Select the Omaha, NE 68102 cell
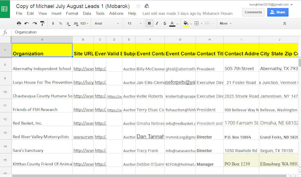Viewport: 301px width, 177px height. tap(278, 119)
